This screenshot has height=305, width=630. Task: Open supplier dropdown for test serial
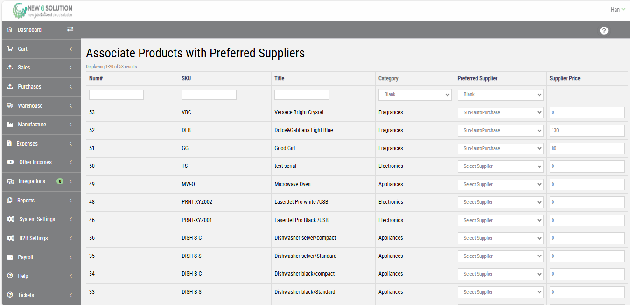(x=500, y=166)
